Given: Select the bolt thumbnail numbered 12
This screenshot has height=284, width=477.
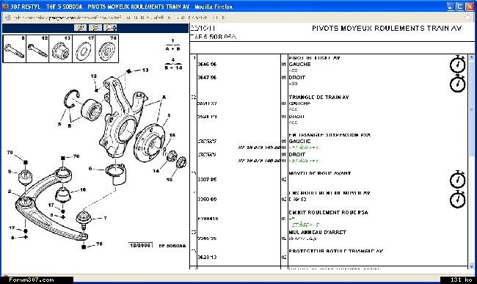Looking at the screenshot, I should 37,48.
